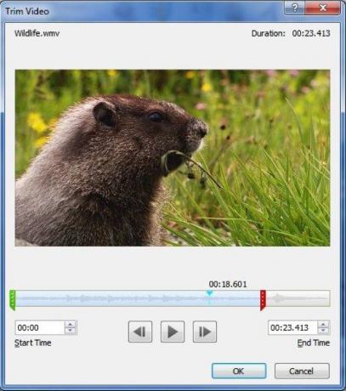Click the red end trim marker

tap(263, 300)
